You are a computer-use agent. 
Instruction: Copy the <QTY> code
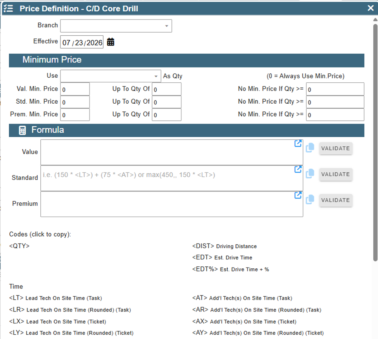tap(19, 246)
